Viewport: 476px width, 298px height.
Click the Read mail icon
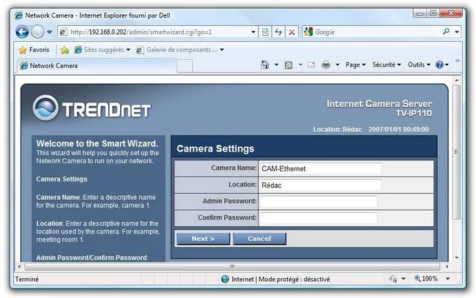310,64
